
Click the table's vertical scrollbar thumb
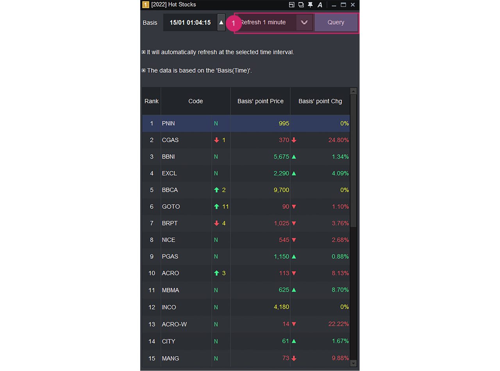(x=353, y=160)
